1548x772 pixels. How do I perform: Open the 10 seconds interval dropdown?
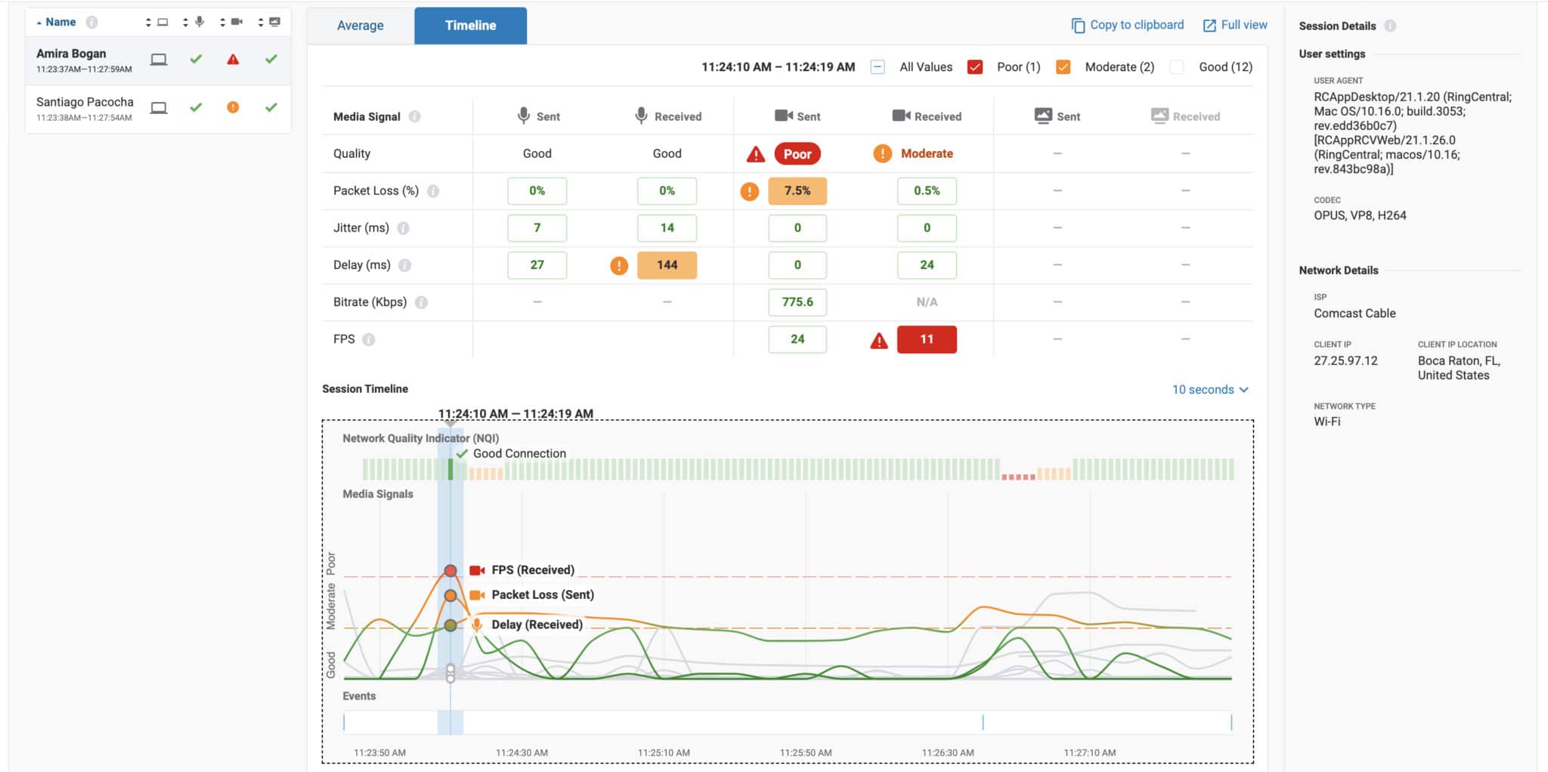pos(1209,390)
